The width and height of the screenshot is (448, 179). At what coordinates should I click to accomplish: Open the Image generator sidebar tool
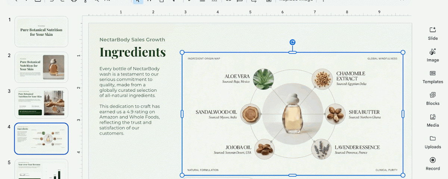[433, 55]
